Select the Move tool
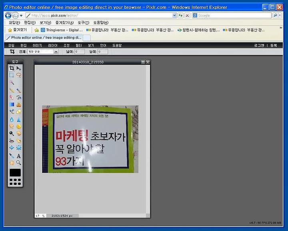The height and width of the screenshot is (231, 288). tap(19, 68)
